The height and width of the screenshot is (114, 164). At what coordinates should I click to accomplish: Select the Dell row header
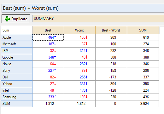pos(17,77)
